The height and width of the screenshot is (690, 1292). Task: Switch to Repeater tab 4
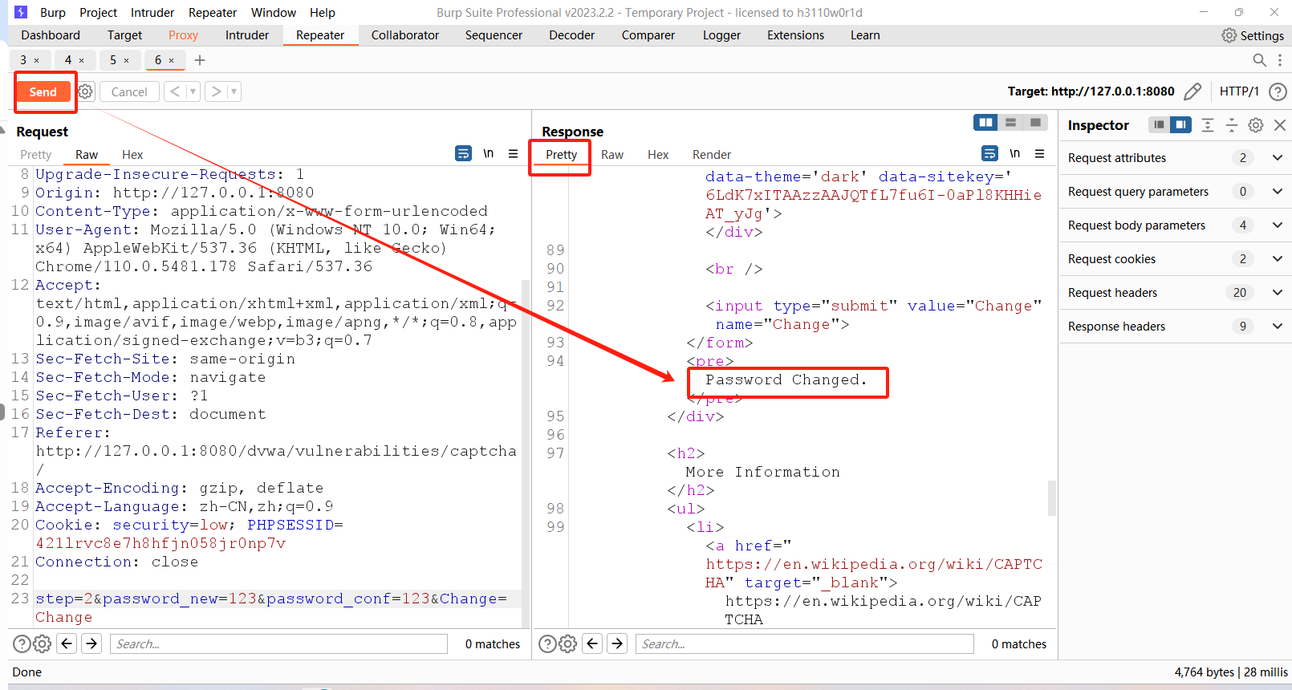[68, 60]
